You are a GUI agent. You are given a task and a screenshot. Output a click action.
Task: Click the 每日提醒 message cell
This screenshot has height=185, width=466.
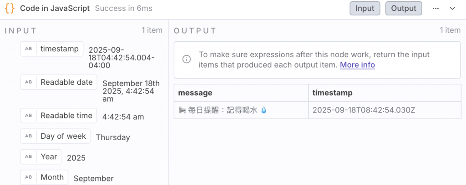click(224, 110)
